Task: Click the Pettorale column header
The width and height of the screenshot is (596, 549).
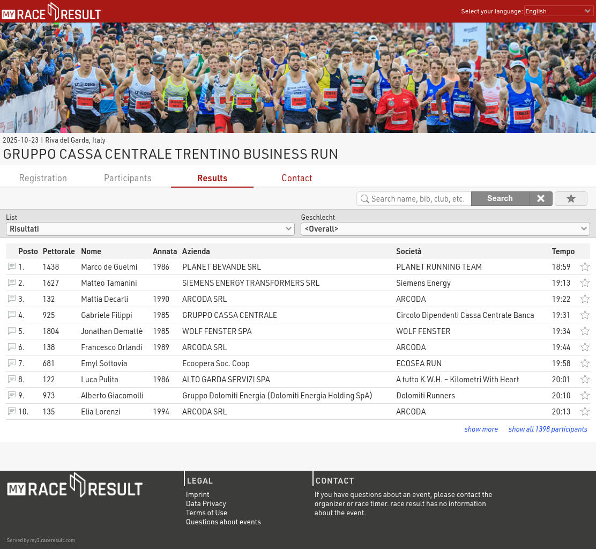Action: click(58, 251)
